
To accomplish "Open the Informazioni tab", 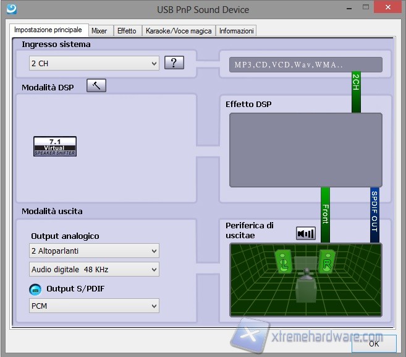I will click(236, 31).
